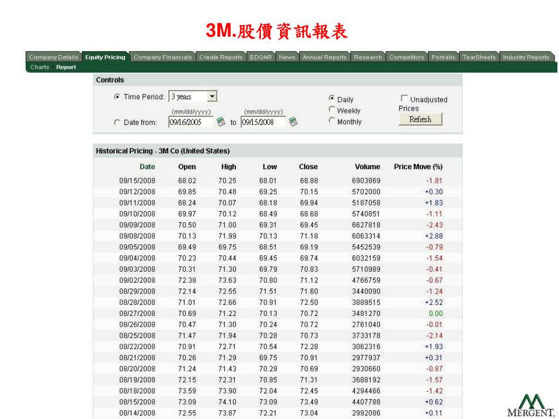This screenshot has height=419, width=559.
Task: Click the open price 72.38 on 09/02/2008
Action: click(x=187, y=280)
